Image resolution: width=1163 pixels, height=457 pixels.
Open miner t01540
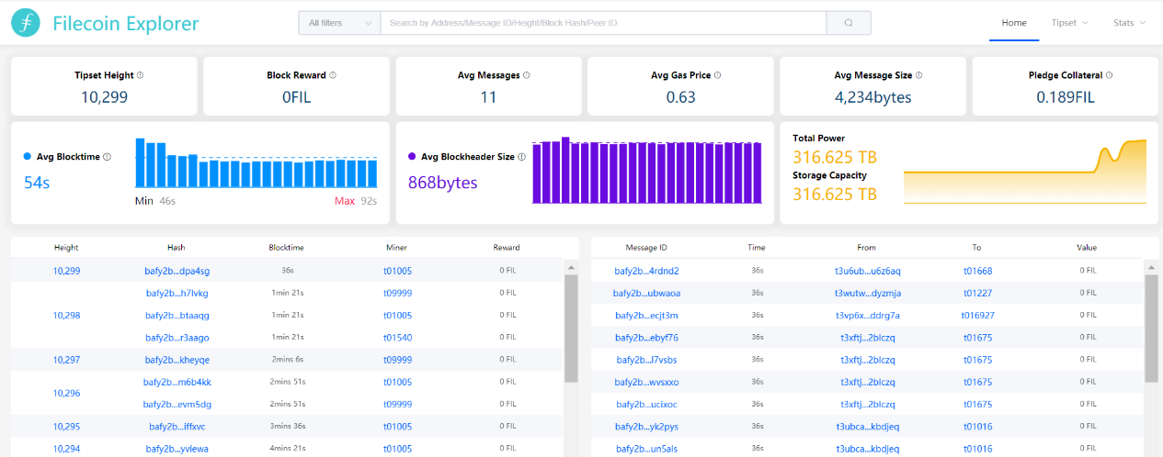pos(397,338)
